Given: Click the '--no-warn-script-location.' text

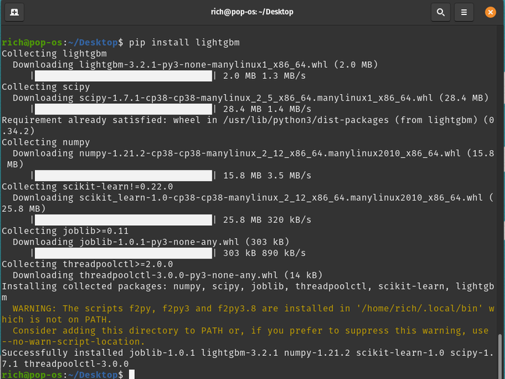Looking at the screenshot, I should [74, 341].
